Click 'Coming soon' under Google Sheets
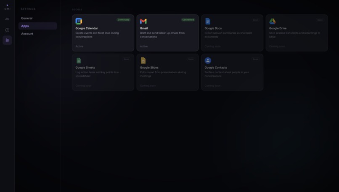 point(83,86)
